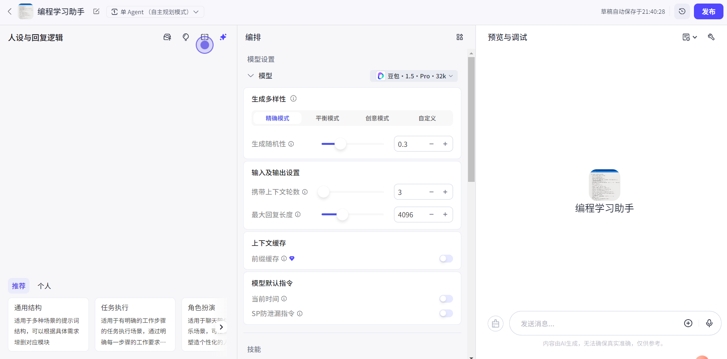Click the 技能 section heading

pos(254,349)
